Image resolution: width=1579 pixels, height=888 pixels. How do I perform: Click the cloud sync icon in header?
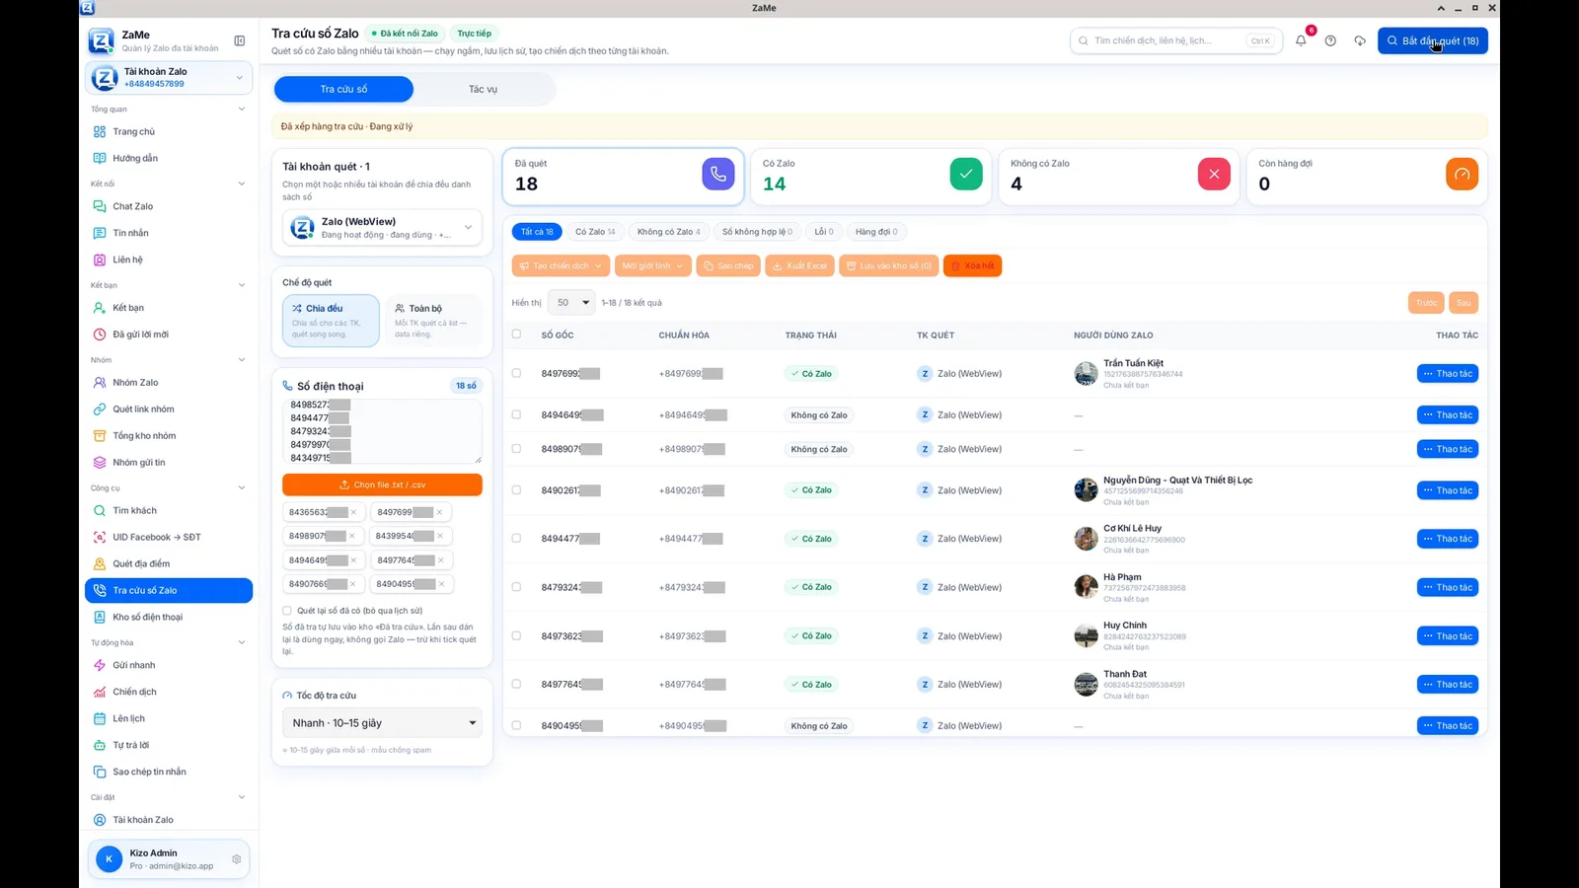pos(1360,40)
